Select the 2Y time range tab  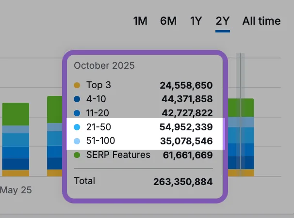coord(223,21)
